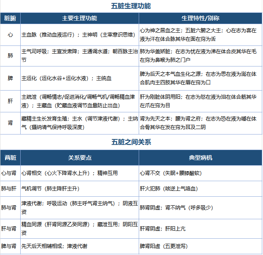Select the 肺与肝 row label

click(10, 189)
